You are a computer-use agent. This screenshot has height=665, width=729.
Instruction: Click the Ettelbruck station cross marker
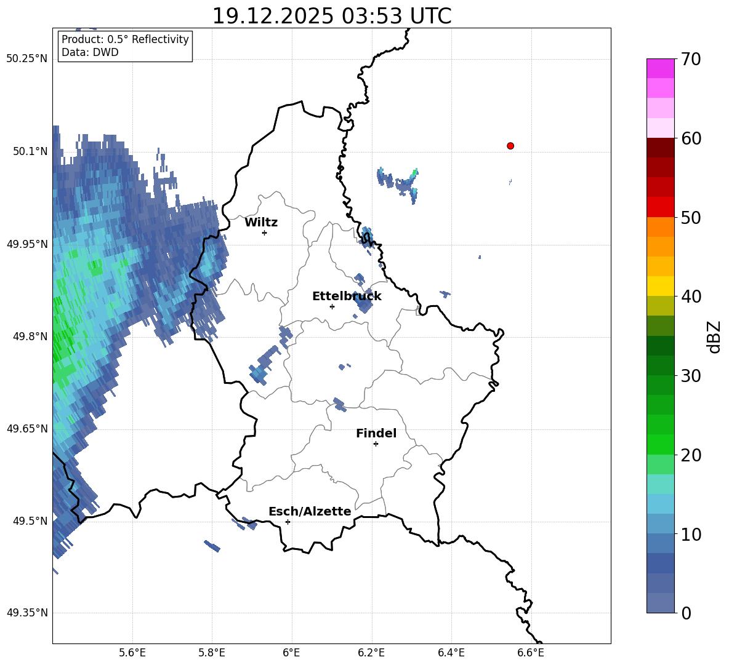332,306
